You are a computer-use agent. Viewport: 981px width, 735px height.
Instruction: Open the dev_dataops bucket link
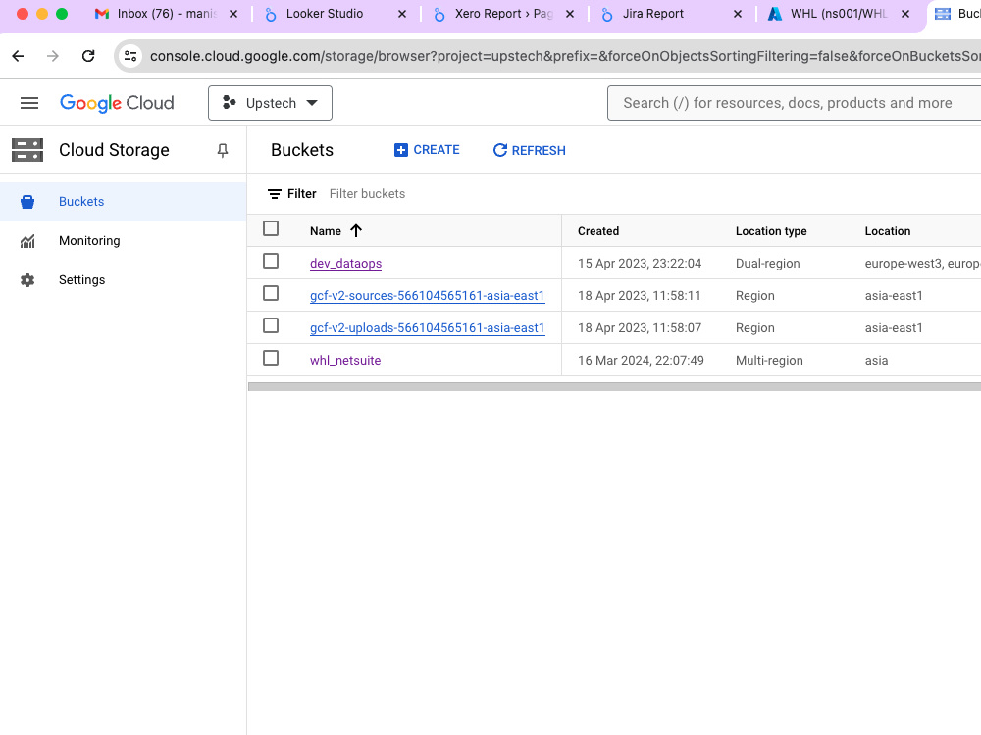tap(345, 263)
